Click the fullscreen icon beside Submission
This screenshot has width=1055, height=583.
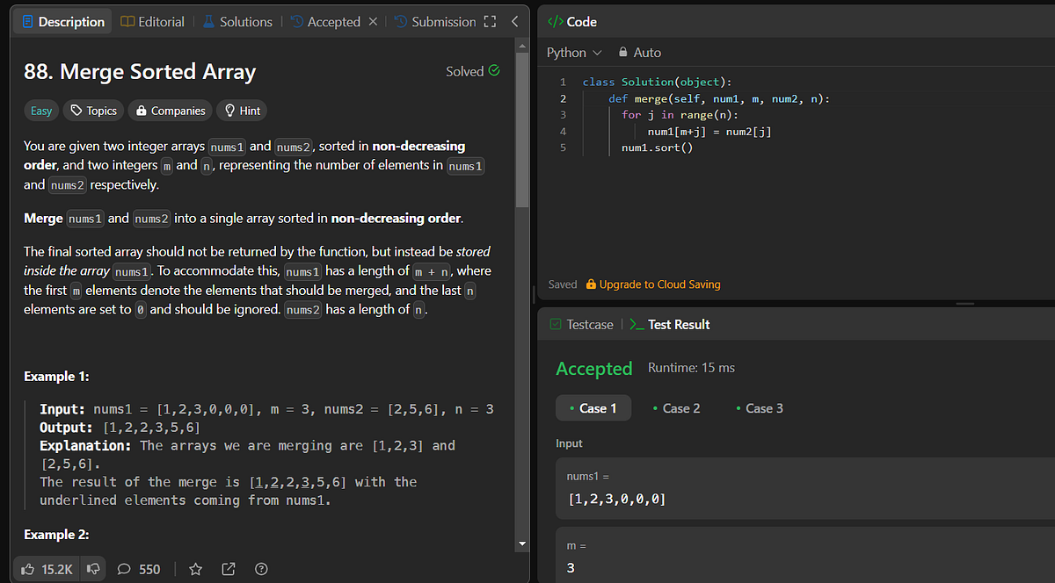(x=490, y=21)
